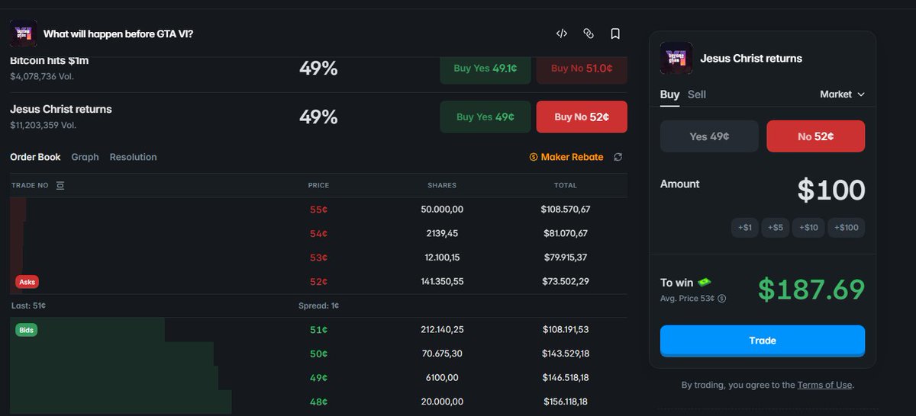Choose the Yes 49¢ outcome option

click(709, 136)
